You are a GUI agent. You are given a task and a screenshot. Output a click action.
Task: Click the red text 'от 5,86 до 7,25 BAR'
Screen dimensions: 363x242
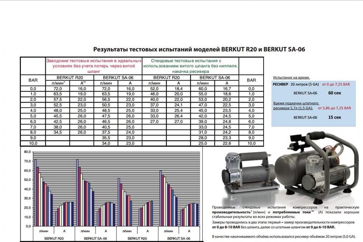[334, 108]
